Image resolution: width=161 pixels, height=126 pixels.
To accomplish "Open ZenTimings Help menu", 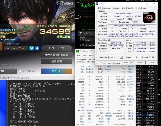I will click(91, 55).
